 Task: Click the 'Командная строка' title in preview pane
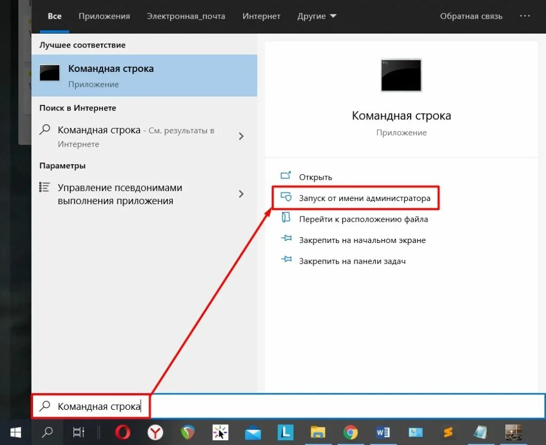point(401,116)
